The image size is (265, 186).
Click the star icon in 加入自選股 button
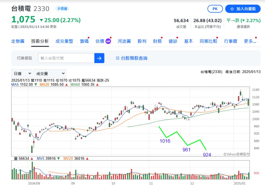click(x=232, y=9)
